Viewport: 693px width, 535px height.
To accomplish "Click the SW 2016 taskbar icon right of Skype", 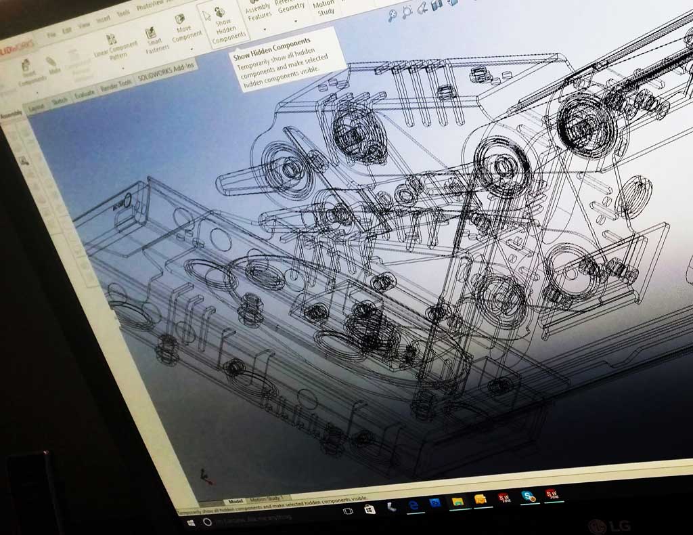I will pyautogui.click(x=552, y=494).
